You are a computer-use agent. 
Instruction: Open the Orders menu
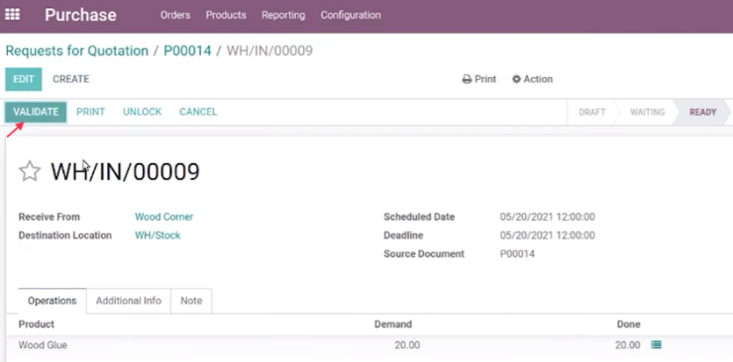coord(175,15)
